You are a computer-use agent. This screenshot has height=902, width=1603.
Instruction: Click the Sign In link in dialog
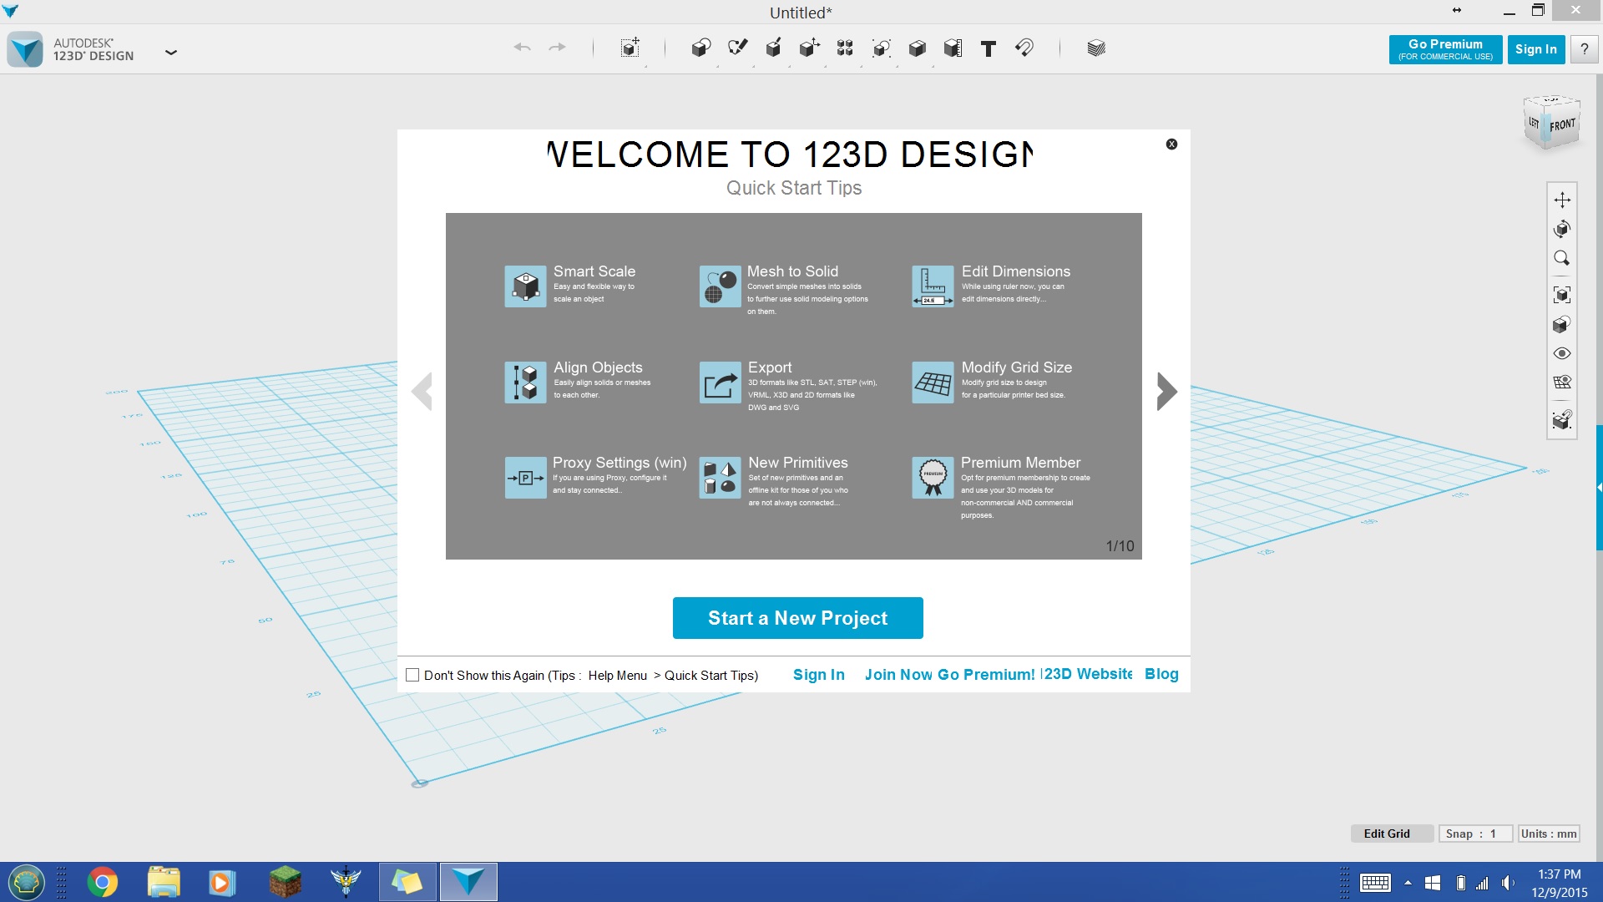tap(818, 675)
